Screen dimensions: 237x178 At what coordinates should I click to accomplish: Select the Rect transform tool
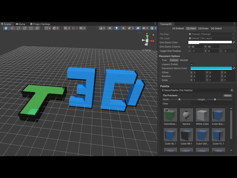[31, 28]
